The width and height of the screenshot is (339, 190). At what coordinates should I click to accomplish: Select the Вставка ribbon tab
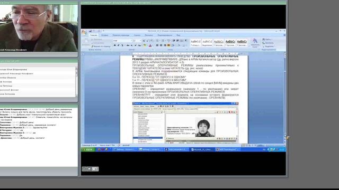click(x=105, y=35)
